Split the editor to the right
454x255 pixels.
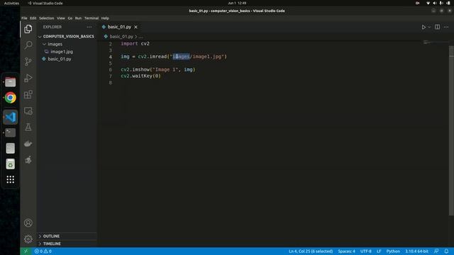pyautogui.click(x=437, y=27)
